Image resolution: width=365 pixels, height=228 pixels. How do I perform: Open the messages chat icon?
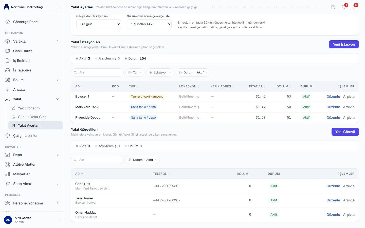pyautogui.click(x=344, y=7)
